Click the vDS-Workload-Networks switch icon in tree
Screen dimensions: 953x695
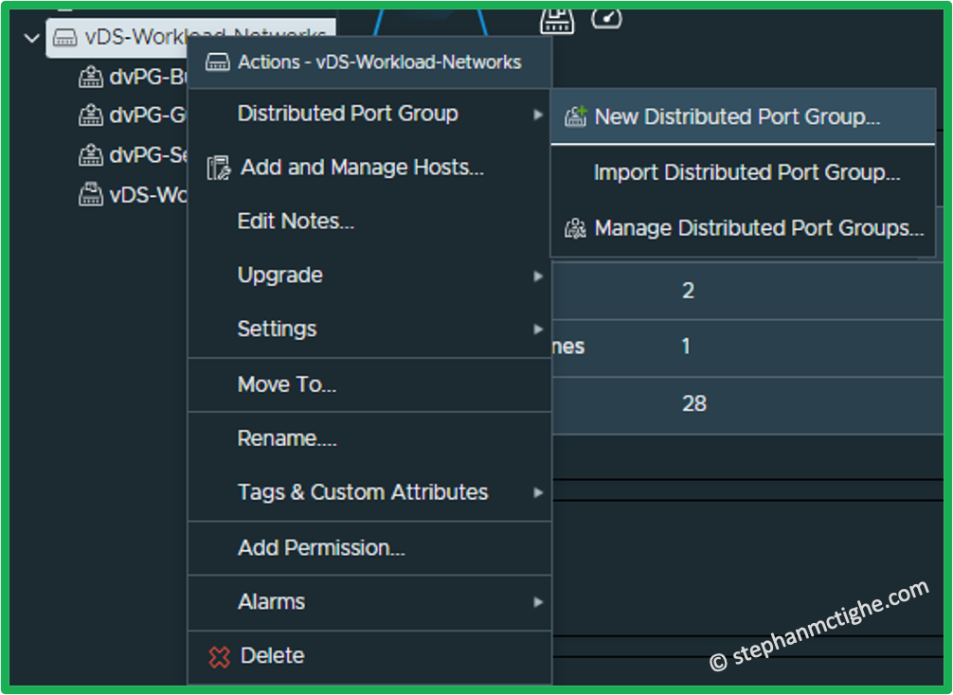coord(65,38)
